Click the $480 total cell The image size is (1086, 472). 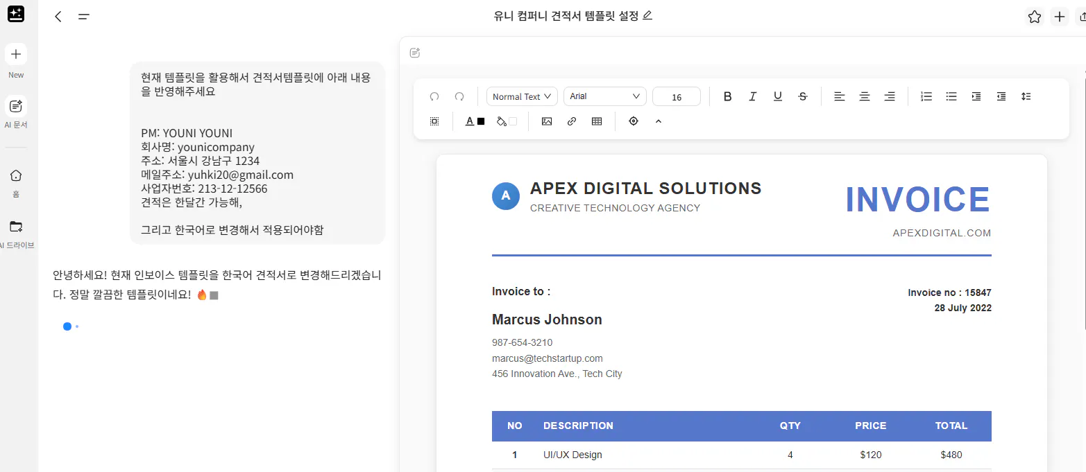pyautogui.click(x=951, y=455)
